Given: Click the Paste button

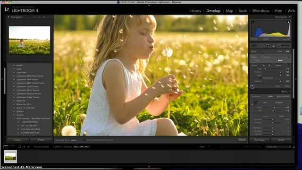Looking at the screenshot, I should click(x=41, y=140).
